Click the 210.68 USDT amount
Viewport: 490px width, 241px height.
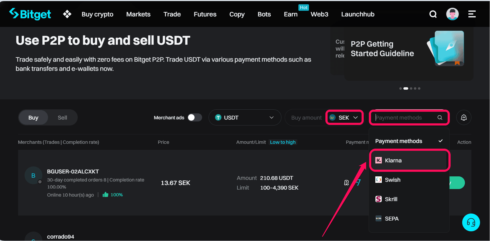[x=277, y=178]
